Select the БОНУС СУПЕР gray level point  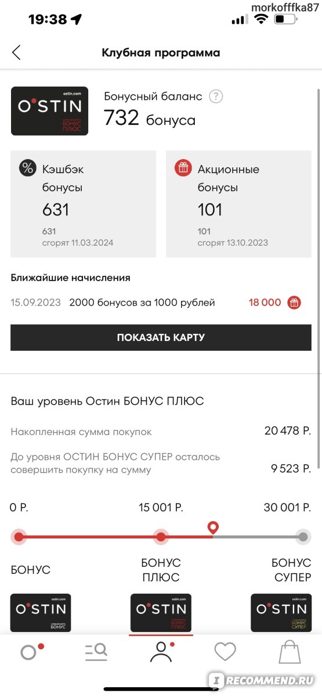pyautogui.click(x=303, y=537)
